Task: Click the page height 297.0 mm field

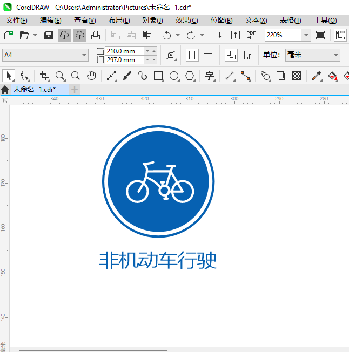Action: [x=124, y=60]
